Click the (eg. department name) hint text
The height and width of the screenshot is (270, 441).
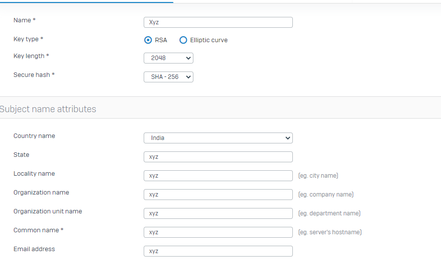(329, 213)
